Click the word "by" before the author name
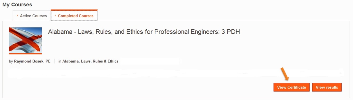This screenshot has height=100, width=353. coord(11,61)
